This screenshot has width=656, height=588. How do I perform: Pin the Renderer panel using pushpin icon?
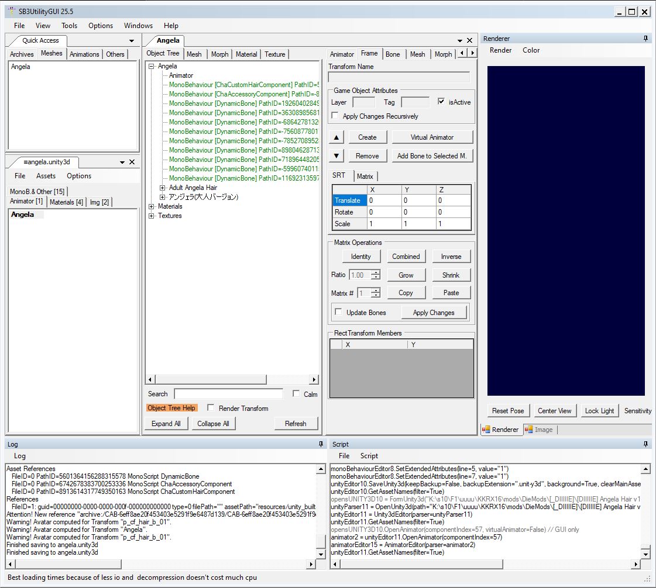[645, 39]
